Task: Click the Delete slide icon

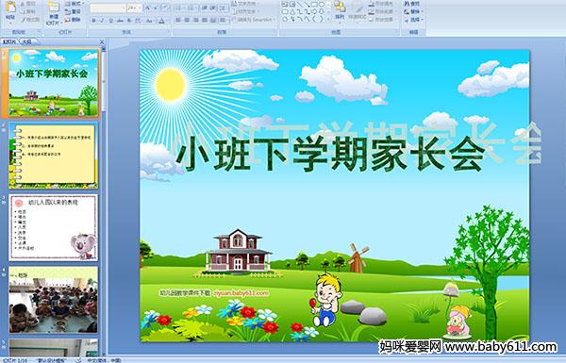Action: tap(74, 20)
